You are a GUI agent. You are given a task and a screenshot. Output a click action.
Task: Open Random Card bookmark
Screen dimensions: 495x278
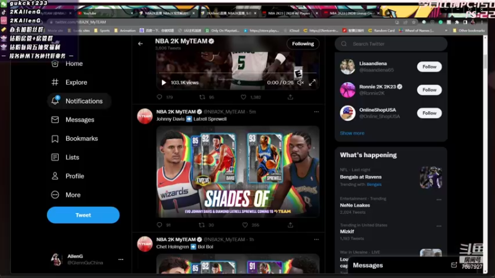pos(381,30)
